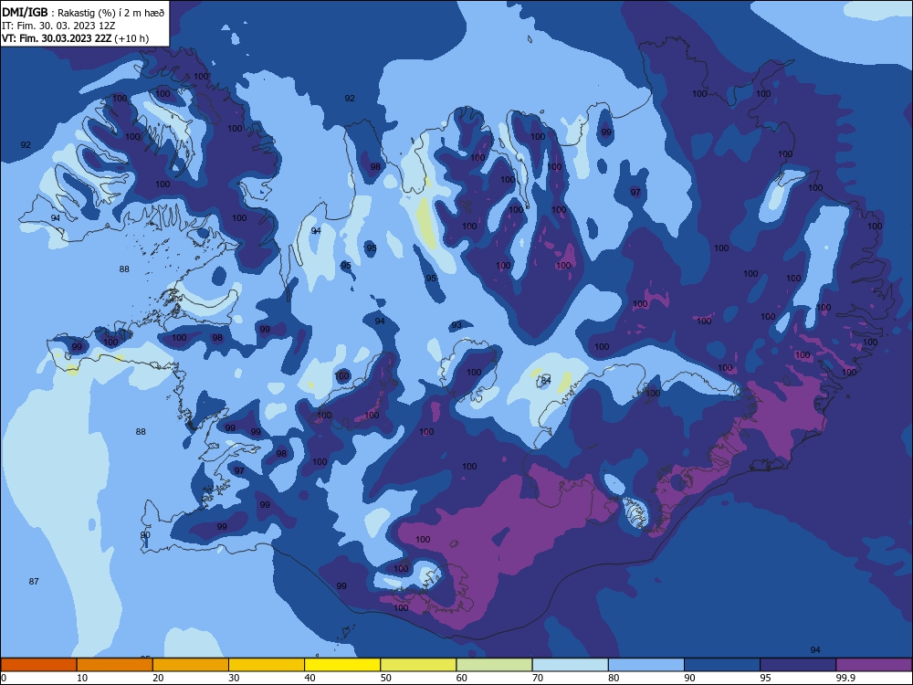Screen dimensions: 913x685
Task: Click the '(+10 h)' forecast offset text
Action: [x=131, y=38]
